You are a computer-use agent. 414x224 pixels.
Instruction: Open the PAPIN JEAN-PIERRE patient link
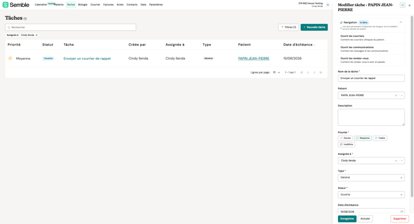pos(254,59)
